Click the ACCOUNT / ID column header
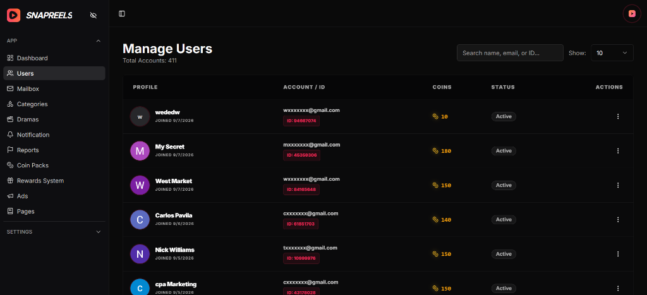 pos(304,87)
